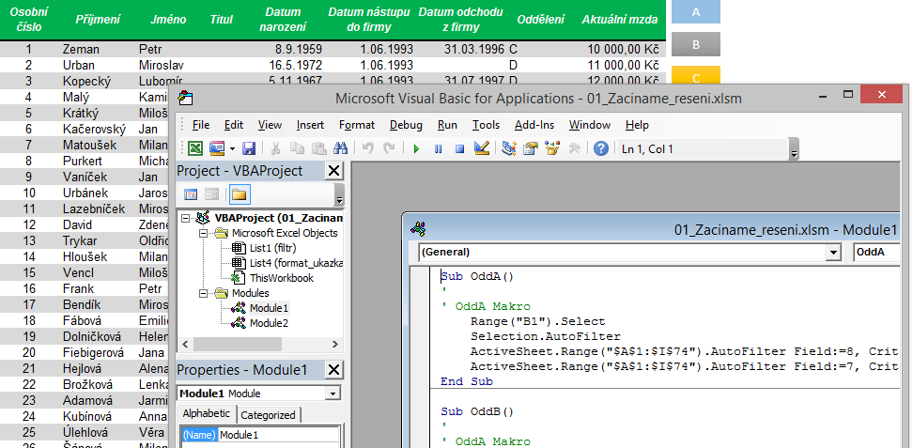Open the Edit menu
The width and height of the screenshot is (913, 448).
234,125
